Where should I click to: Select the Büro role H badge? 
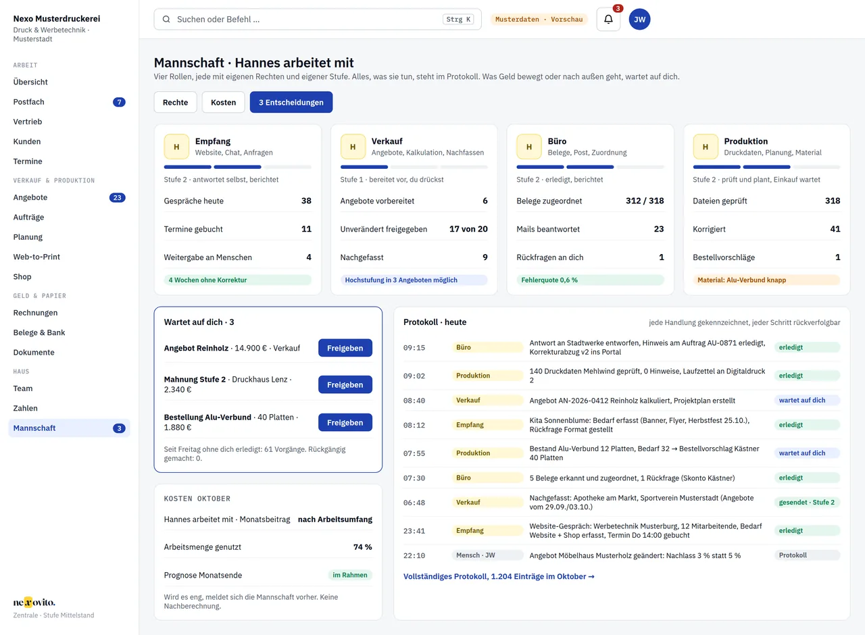(x=529, y=147)
